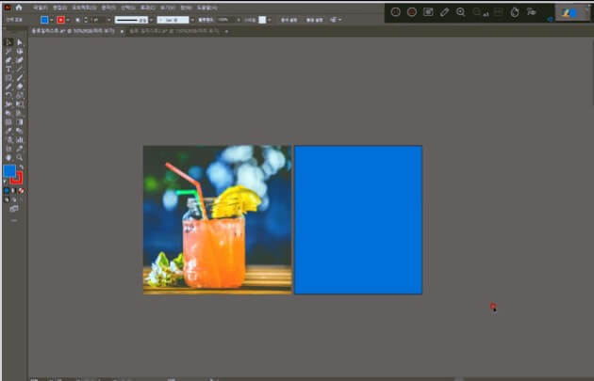The image size is (594, 381).
Task: Enable Draw Behind mode
Action: pyautogui.click(x=14, y=199)
